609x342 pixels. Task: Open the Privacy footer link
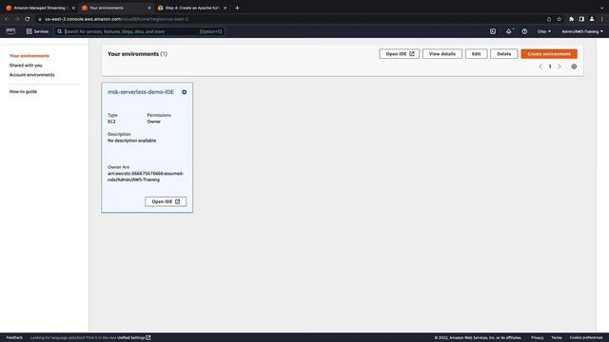pyautogui.click(x=537, y=338)
